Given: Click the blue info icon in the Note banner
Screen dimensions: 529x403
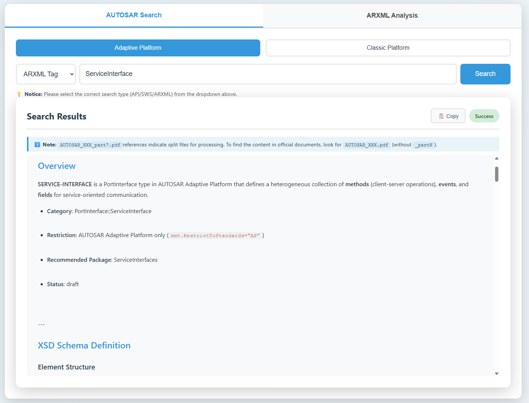Looking at the screenshot, I should [x=37, y=145].
